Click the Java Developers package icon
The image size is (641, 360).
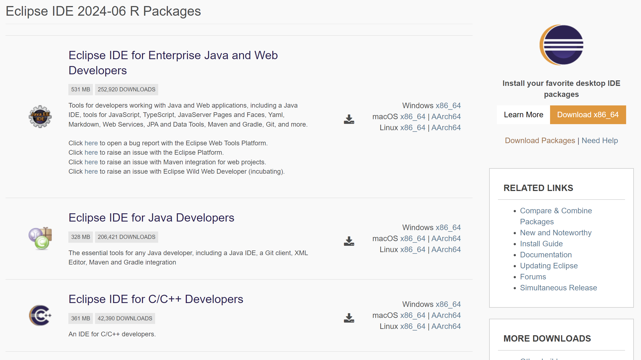40,238
